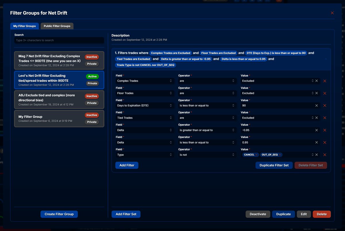345x231 pixels.
Task: Delete the Type filter row
Action: coord(325,155)
